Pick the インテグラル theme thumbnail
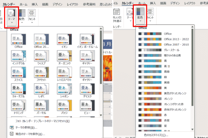The height and width of the screenshot is (138, 208). pos(18,56)
